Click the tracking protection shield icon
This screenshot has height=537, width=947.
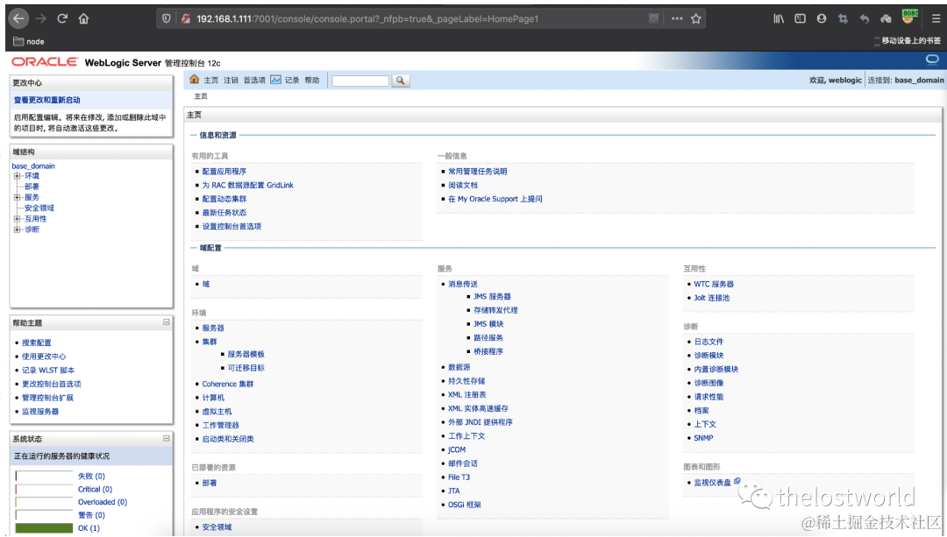(166, 18)
